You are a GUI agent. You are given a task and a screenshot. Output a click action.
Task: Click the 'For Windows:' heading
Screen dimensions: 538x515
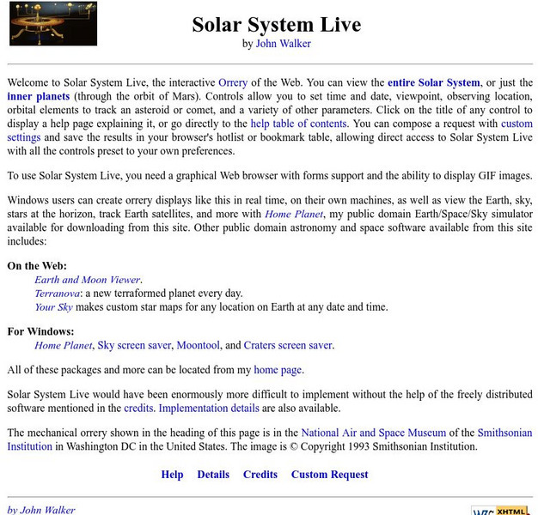tap(40, 331)
